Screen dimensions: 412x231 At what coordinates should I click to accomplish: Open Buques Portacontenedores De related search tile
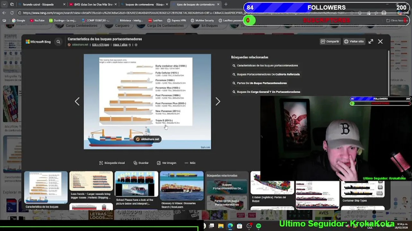point(227,186)
